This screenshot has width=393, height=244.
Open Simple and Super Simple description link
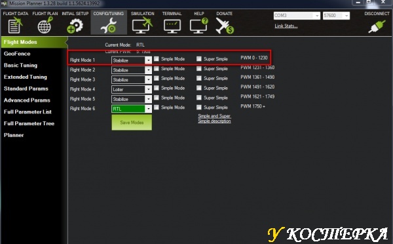[214, 119]
